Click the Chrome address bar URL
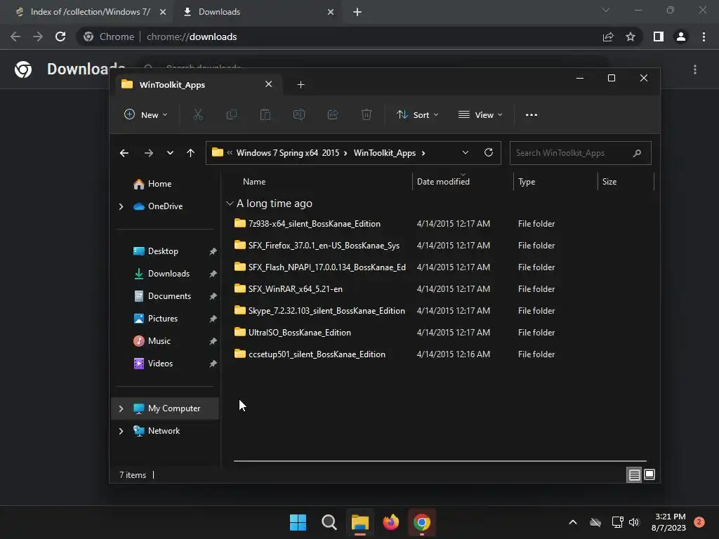This screenshot has width=719, height=539. 192,36
